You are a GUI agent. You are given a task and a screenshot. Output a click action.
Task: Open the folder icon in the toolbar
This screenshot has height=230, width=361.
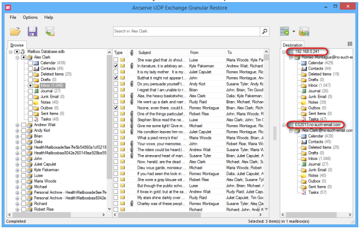pos(15,32)
